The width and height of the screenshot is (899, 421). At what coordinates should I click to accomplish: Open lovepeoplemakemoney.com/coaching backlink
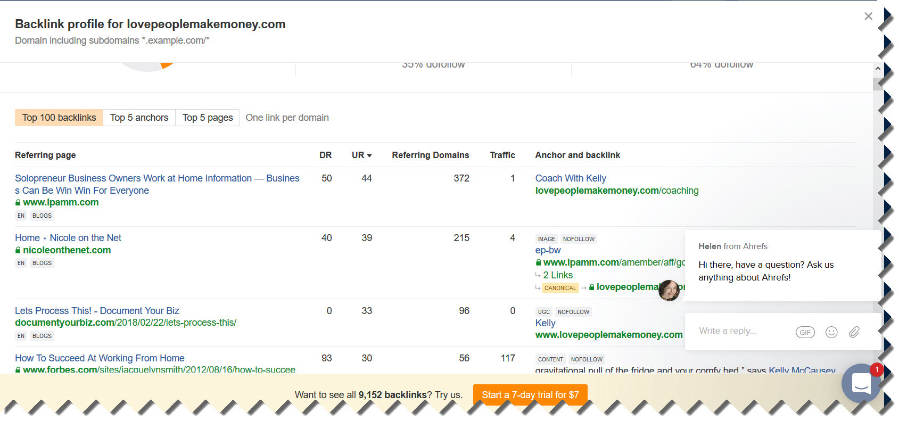click(617, 191)
